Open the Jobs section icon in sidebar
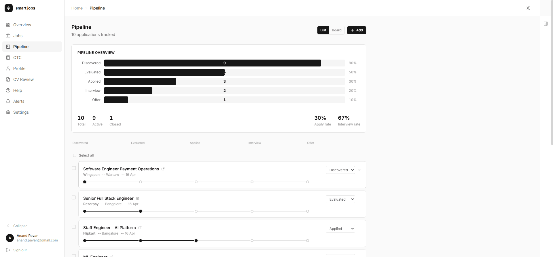 pos(8,36)
